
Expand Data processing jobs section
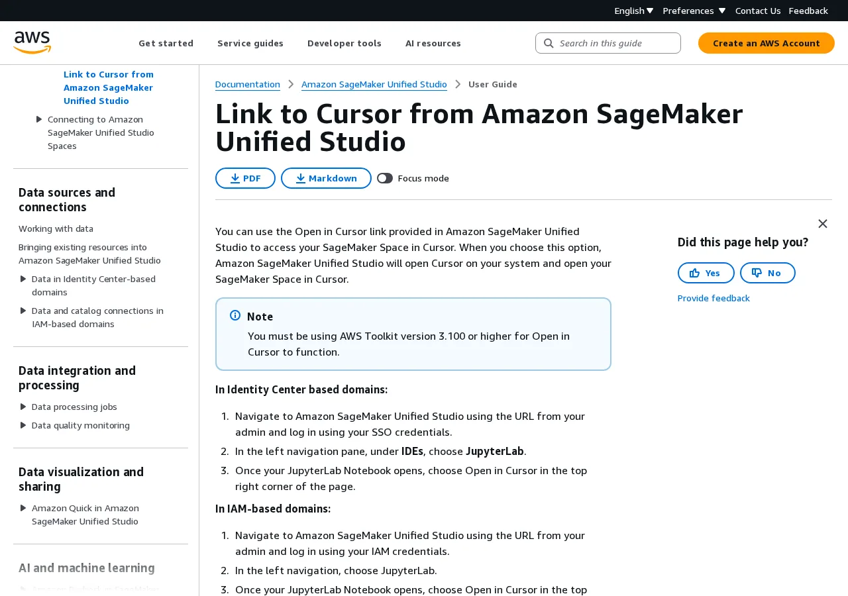[23, 407]
